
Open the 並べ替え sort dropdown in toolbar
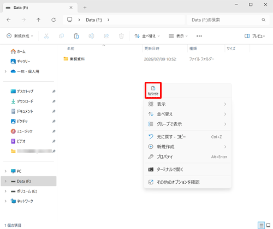(x=147, y=36)
